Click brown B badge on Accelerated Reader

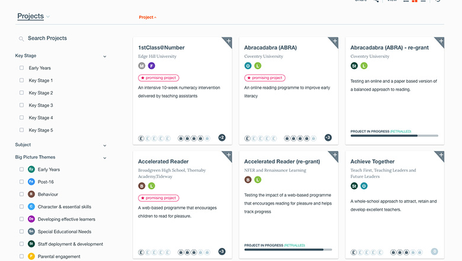pos(142,186)
